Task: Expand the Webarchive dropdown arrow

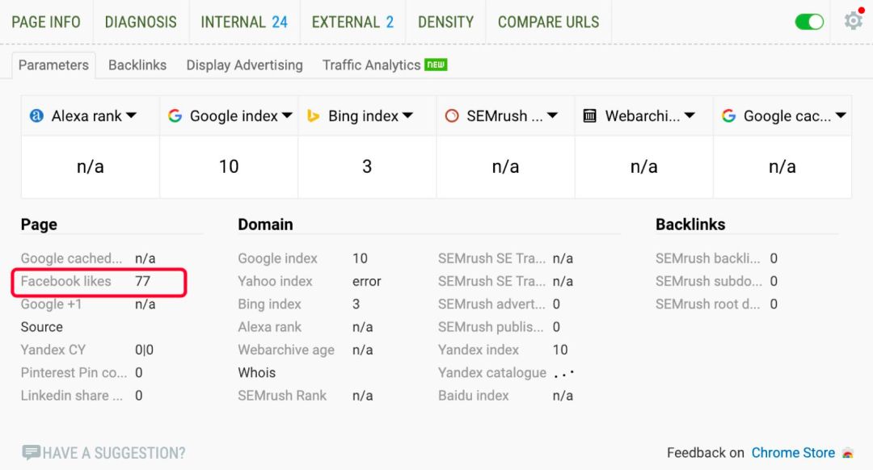Action: [690, 116]
